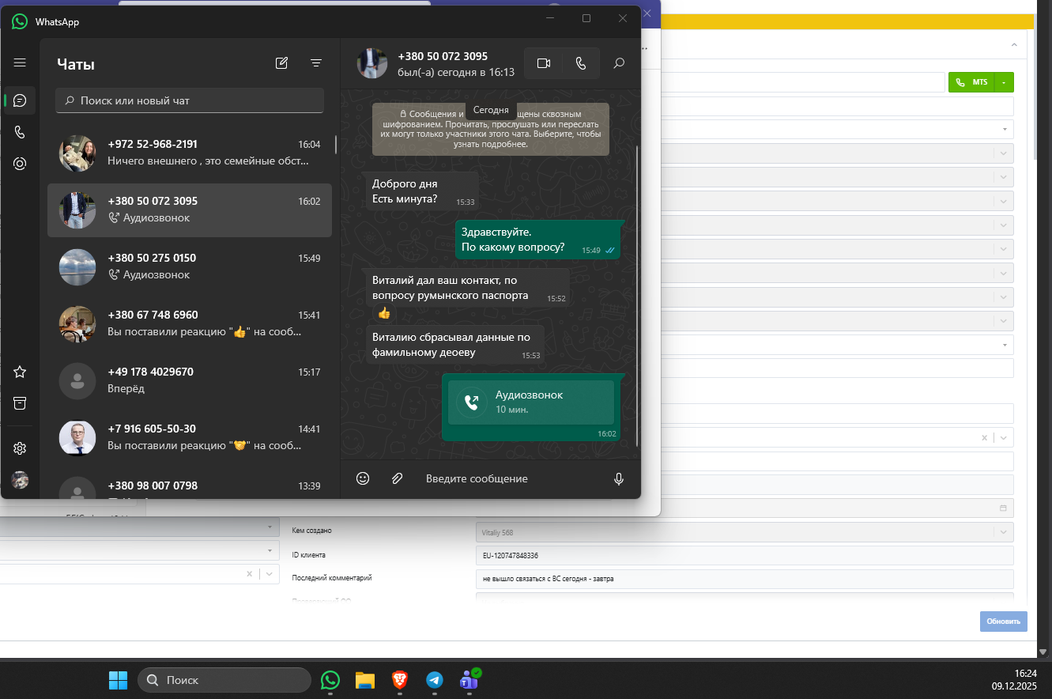Start a video call with the contact
Image resolution: width=1052 pixels, height=699 pixels.
click(x=543, y=63)
